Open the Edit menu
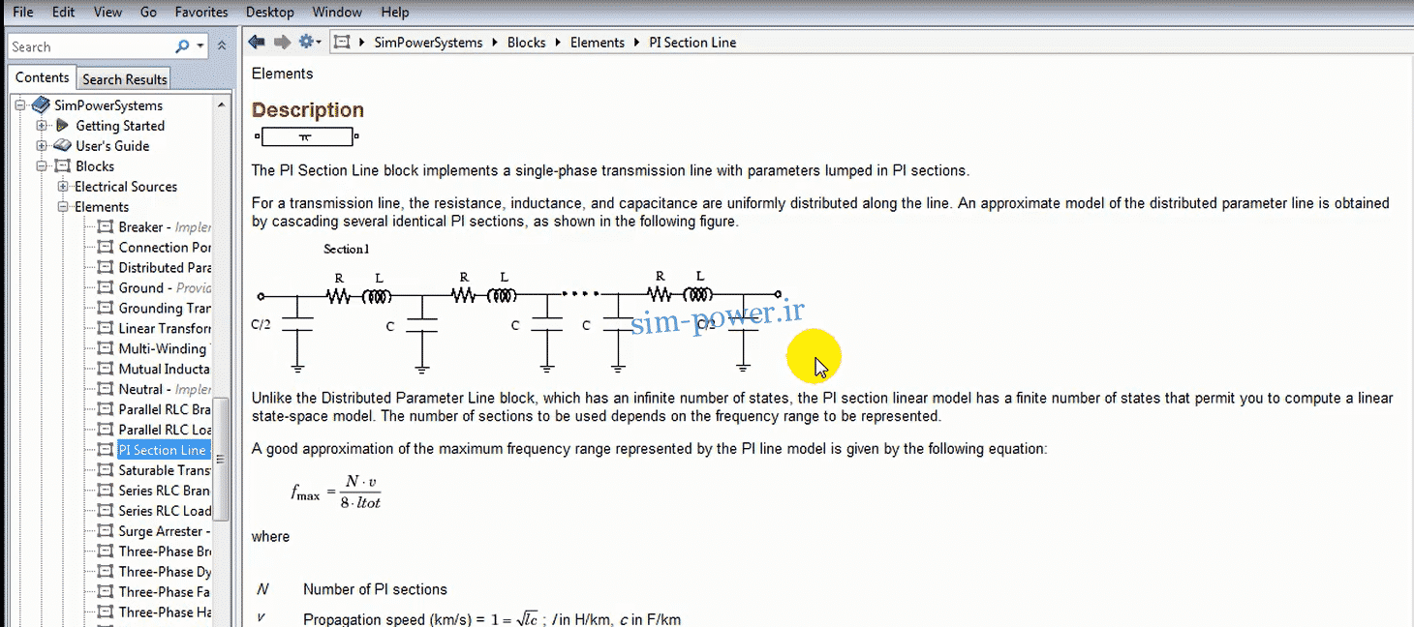The height and width of the screenshot is (627, 1414). click(64, 13)
